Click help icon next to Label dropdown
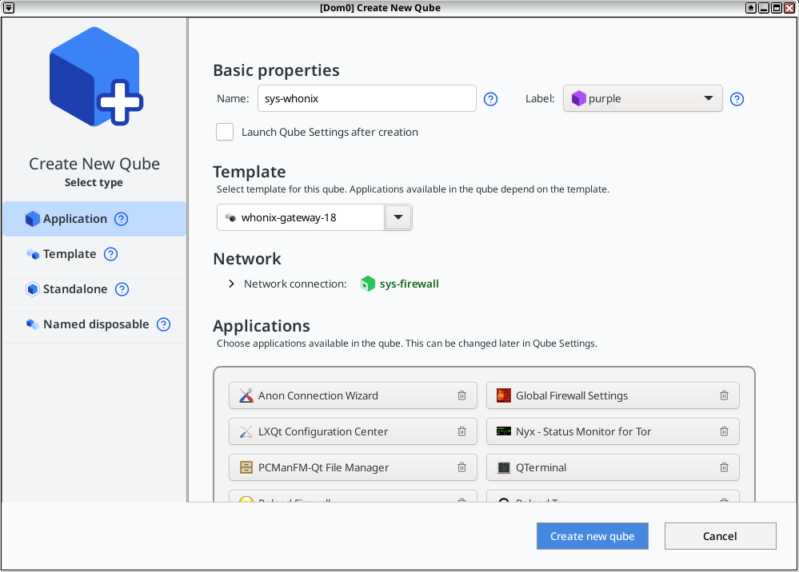This screenshot has height=572, width=799. (737, 99)
